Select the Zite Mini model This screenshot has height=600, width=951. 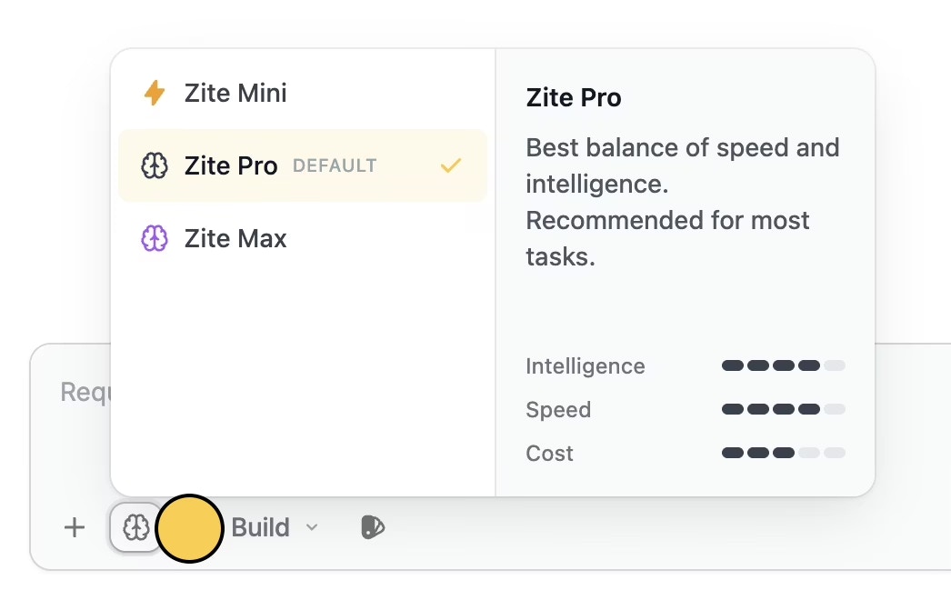pyautogui.click(x=235, y=93)
